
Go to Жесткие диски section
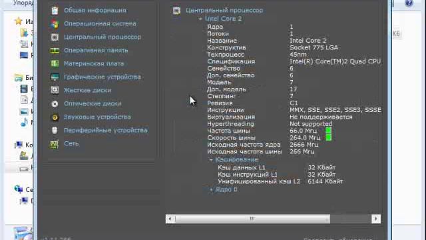coord(87,91)
